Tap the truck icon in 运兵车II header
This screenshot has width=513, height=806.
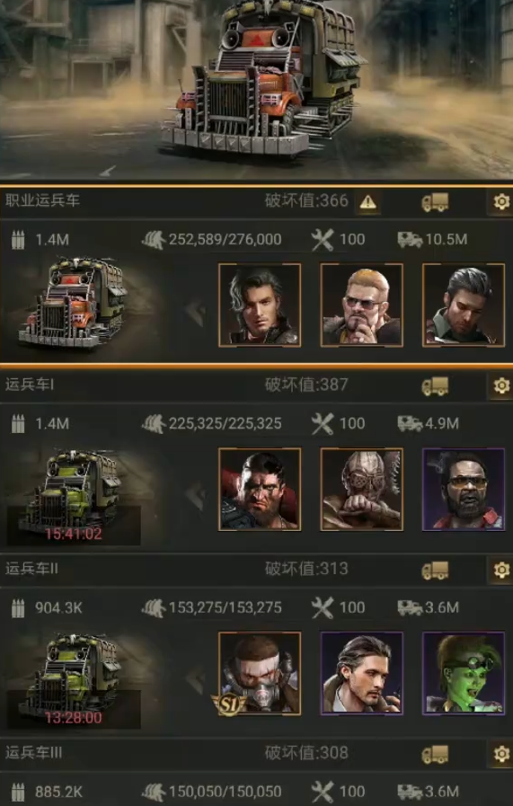click(x=435, y=570)
